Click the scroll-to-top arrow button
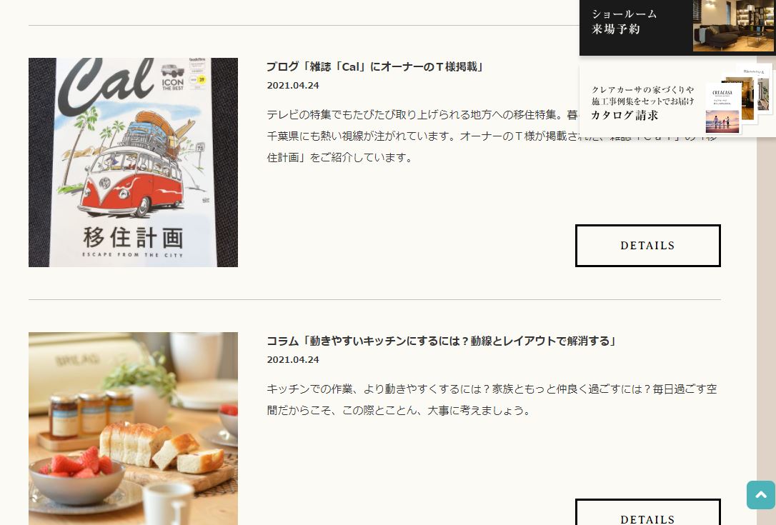Screen dimensions: 776x525 (761, 494)
